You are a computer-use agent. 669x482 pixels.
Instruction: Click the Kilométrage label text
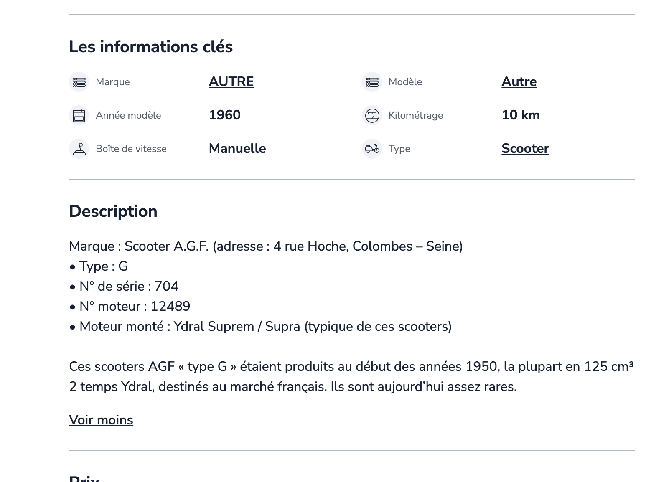point(416,115)
